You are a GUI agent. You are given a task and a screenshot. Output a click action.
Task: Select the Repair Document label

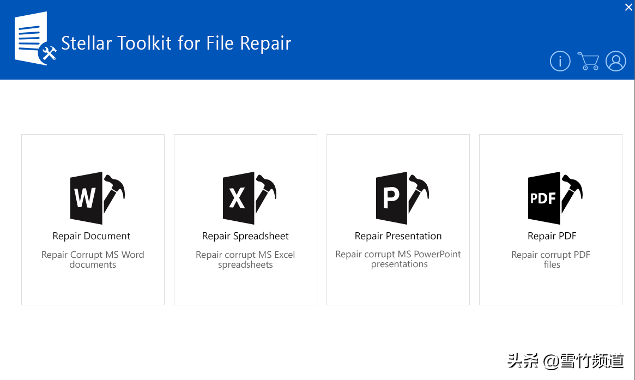coord(92,236)
